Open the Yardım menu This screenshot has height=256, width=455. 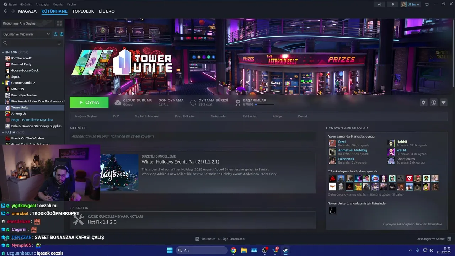click(71, 4)
